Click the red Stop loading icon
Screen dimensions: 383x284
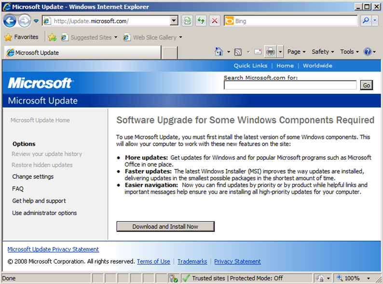coord(215,21)
